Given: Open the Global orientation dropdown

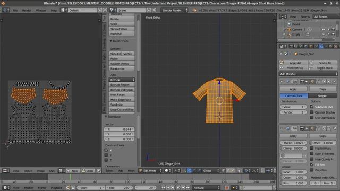Looking at the screenshot, I should (211, 171).
